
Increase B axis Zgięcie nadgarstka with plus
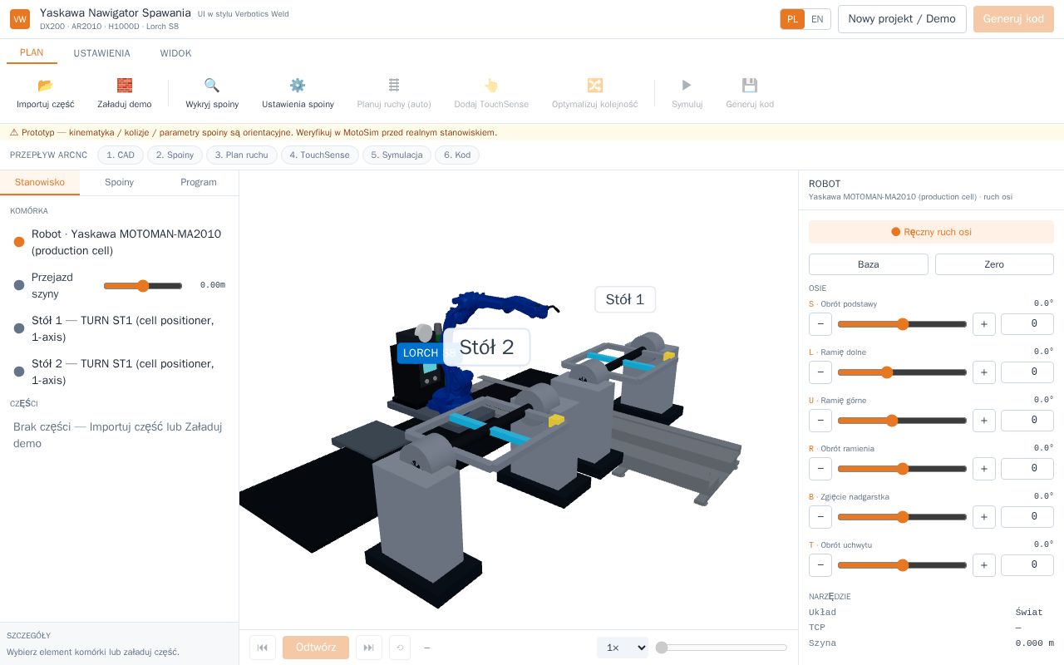[984, 517]
